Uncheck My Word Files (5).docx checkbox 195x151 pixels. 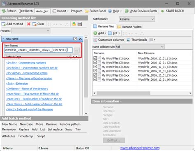tap(95, 75)
